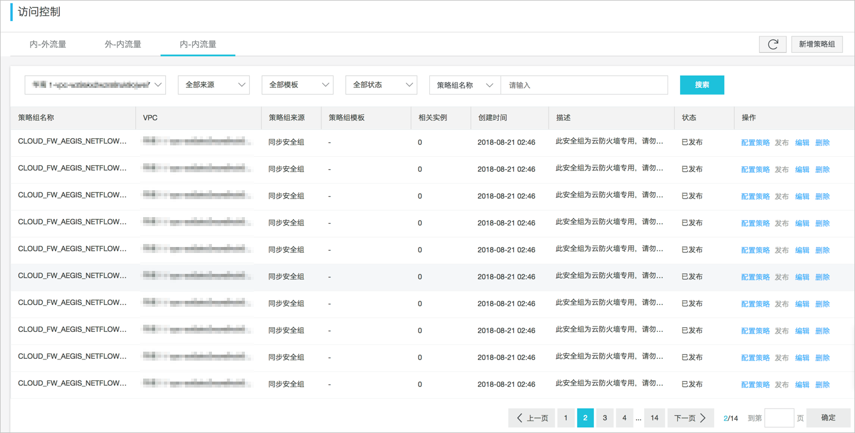Click 配置策略 in the seventh row
855x433 pixels.
[x=756, y=304]
